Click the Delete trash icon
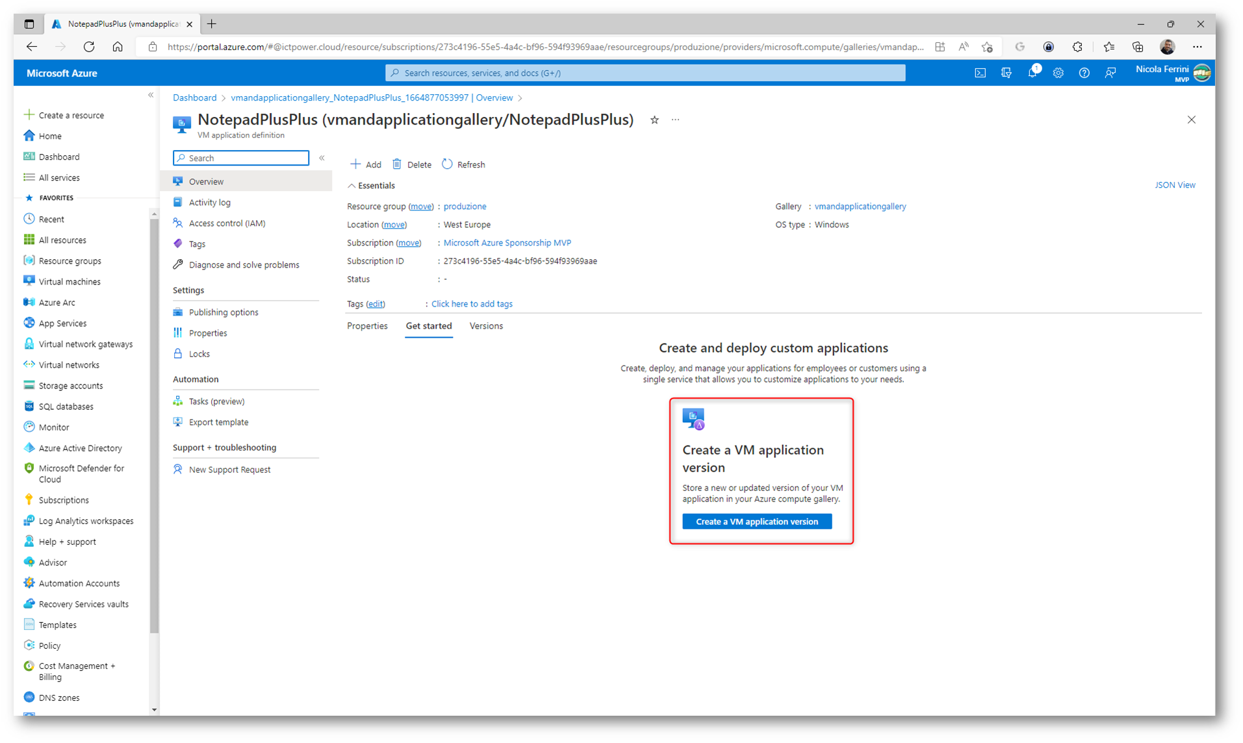The width and height of the screenshot is (1243, 743). [x=397, y=164]
